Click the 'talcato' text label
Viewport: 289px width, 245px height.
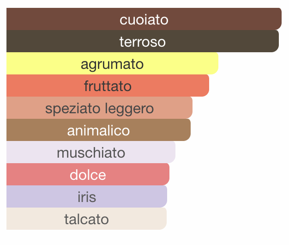pyautogui.click(x=86, y=219)
